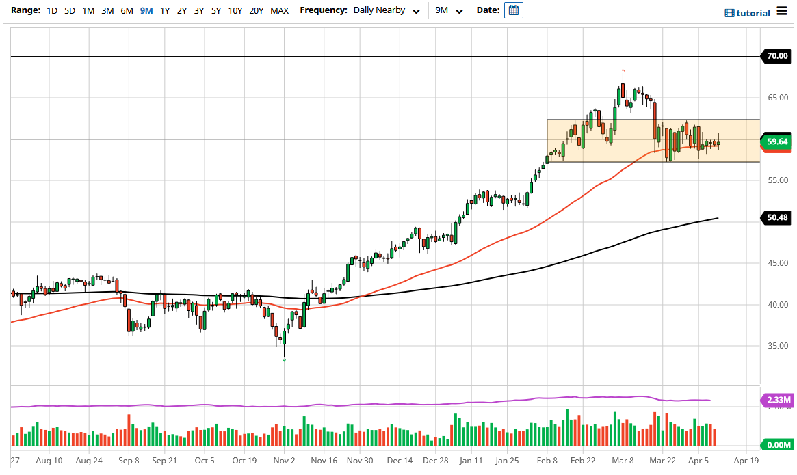Switch to the MAX range view
This screenshot has height=475, width=797.
point(279,10)
